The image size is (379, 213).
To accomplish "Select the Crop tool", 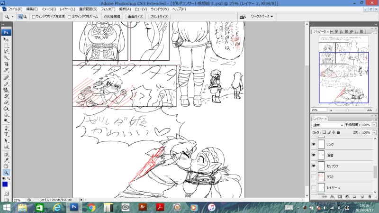I will pyautogui.click(x=6, y=64).
